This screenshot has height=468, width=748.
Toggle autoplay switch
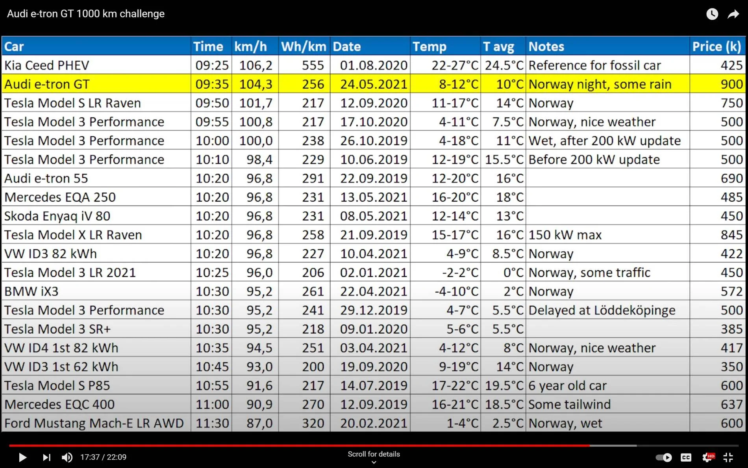tap(664, 457)
